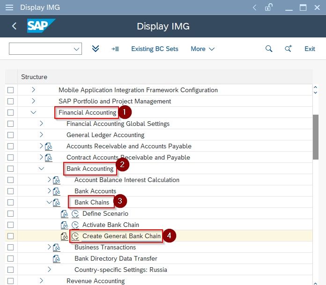Click the title bar left chevron icon

coord(254,7)
